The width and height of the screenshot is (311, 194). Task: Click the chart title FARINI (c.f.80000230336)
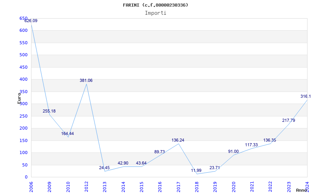[x=155, y=5]
